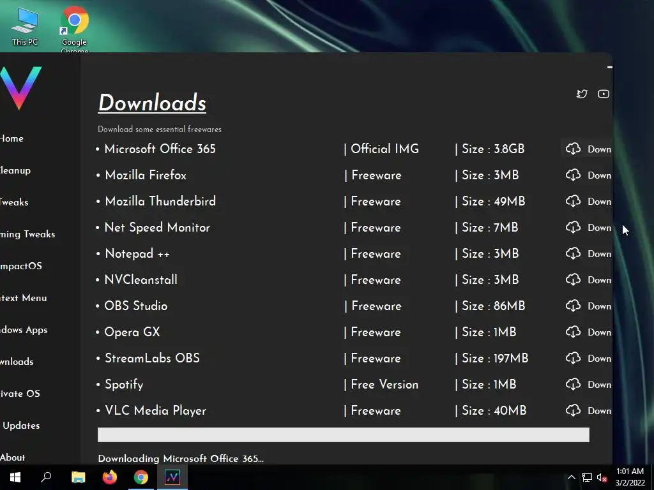Open the Windows Start menu
This screenshot has height=490, width=654.
coord(15,477)
